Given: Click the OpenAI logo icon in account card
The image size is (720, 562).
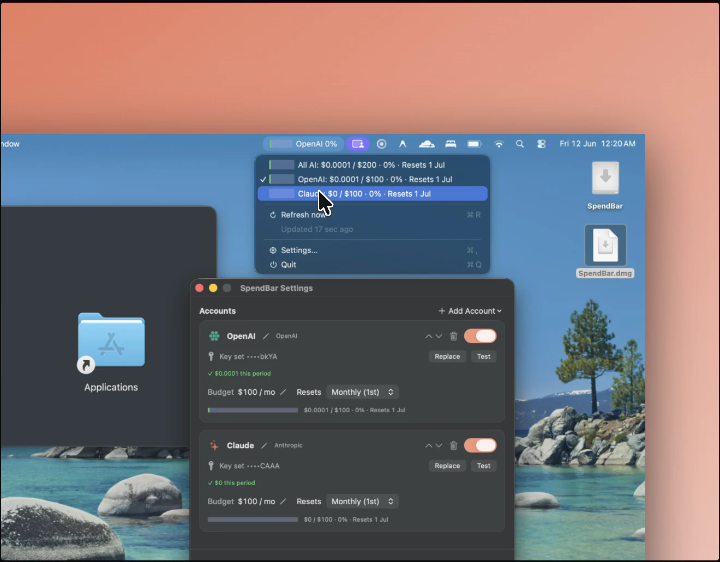Looking at the screenshot, I should pos(214,336).
